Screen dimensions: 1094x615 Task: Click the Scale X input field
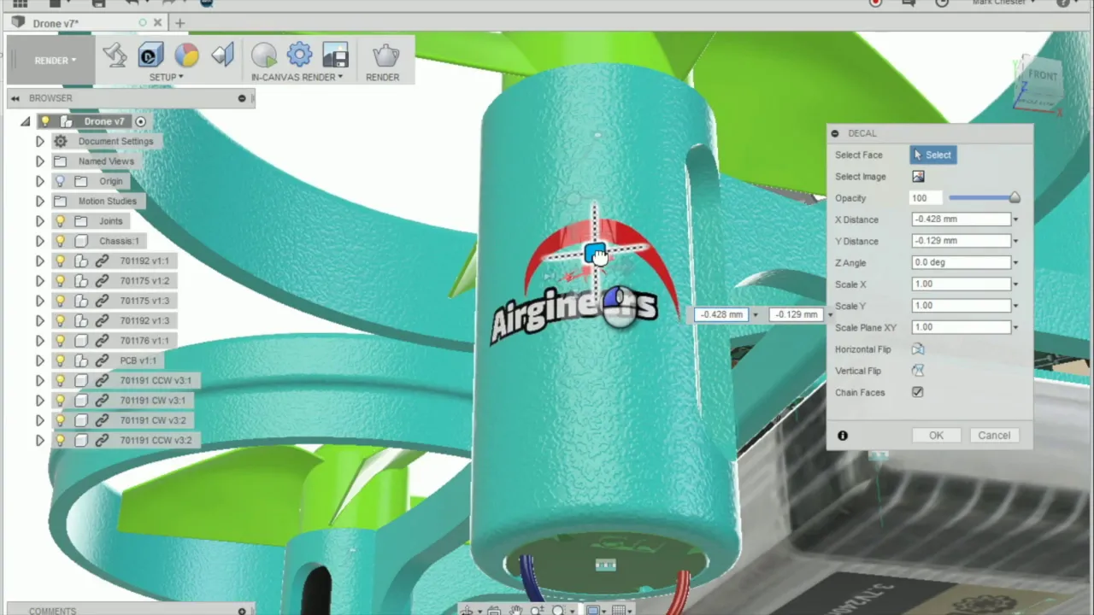[961, 284]
